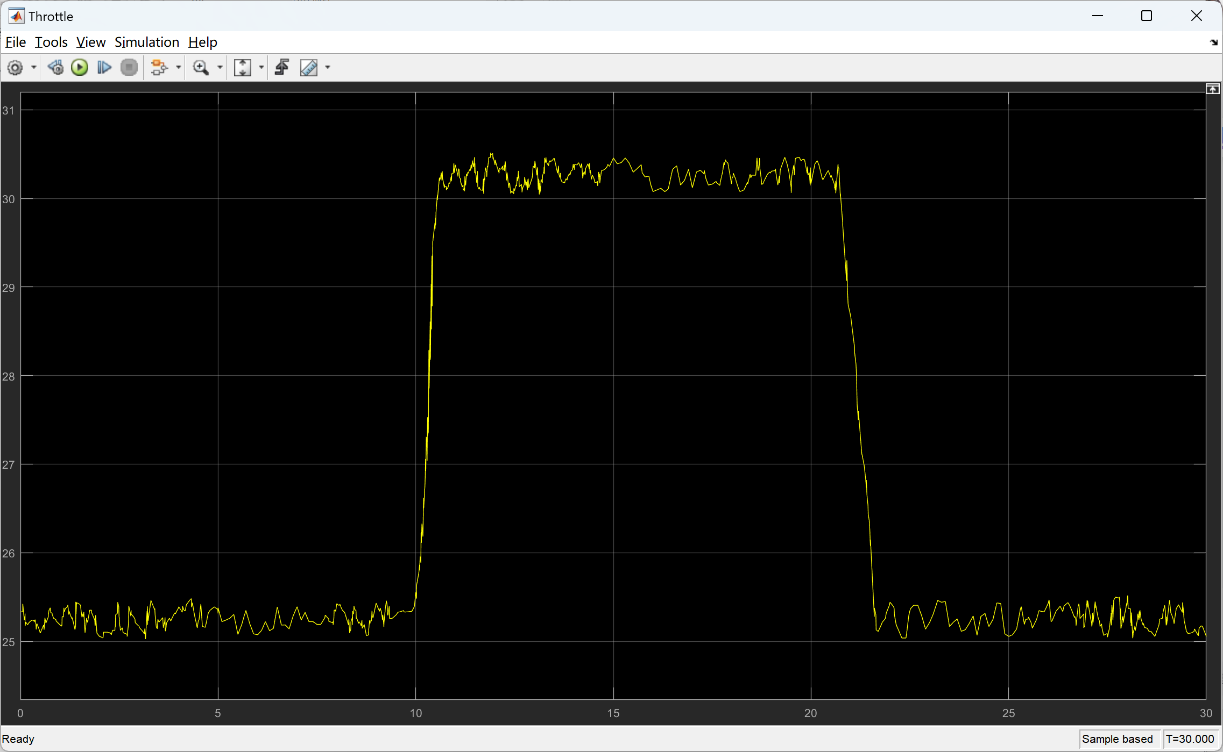Click Scale Y-Axis Limits icon

click(243, 68)
